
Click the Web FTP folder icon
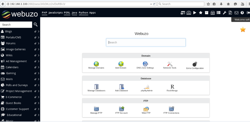coord(146,109)
